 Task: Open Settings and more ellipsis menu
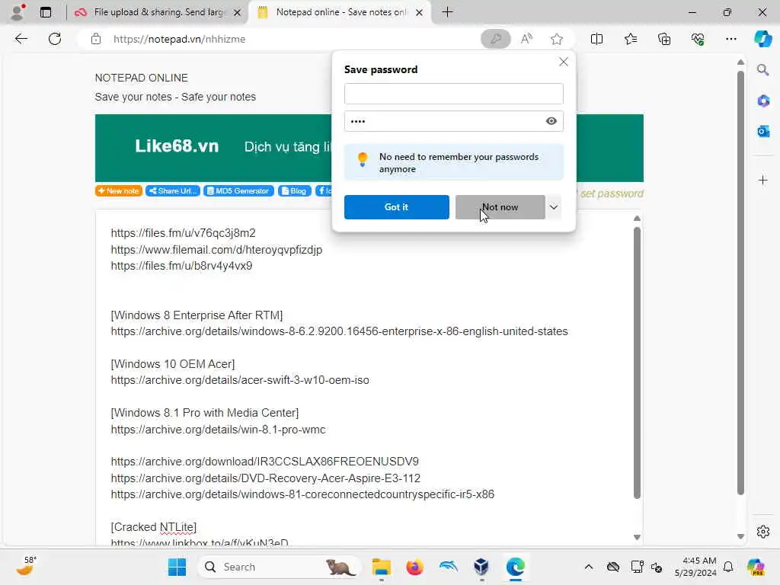point(730,39)
